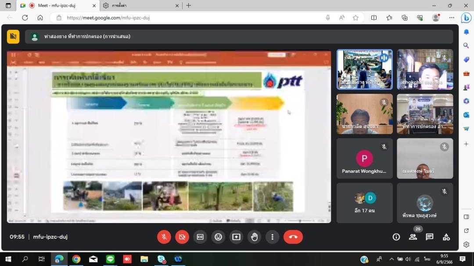Select Panarat Wongkhu participant tile
Screen dimensions: 474x266
[365, 159]
